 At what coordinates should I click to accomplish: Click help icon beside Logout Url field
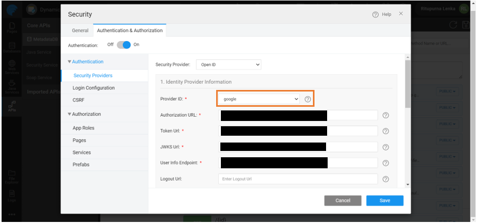(385, 179)
